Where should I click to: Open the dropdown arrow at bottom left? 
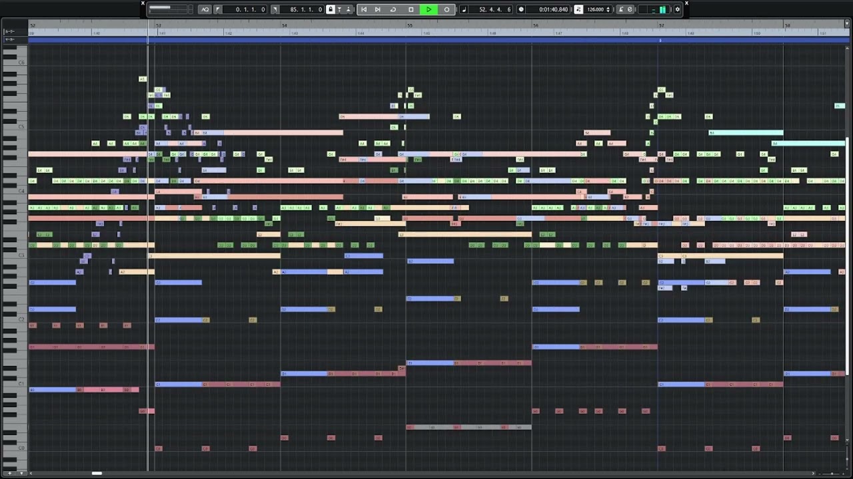pyautogui.click(x=21, y=473)
